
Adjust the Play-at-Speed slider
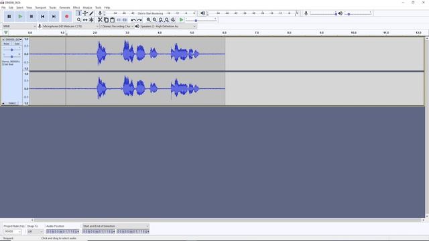point(201,20)
